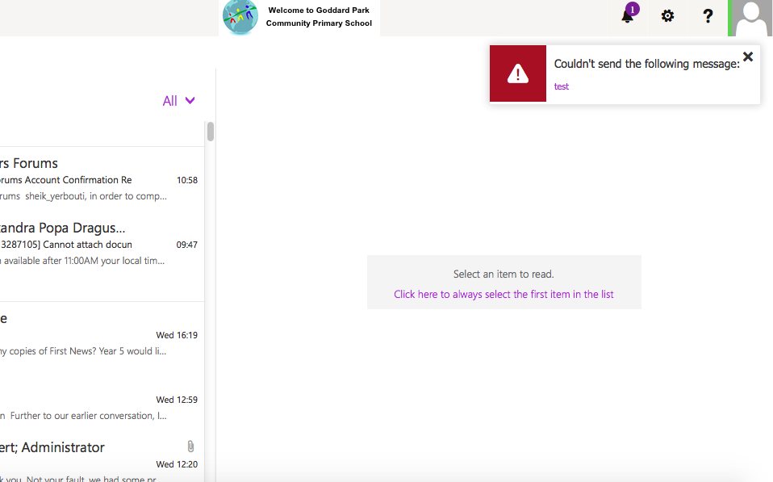Expand the All filter dropdown
The image size is (773, 482).
click(178, 101)
